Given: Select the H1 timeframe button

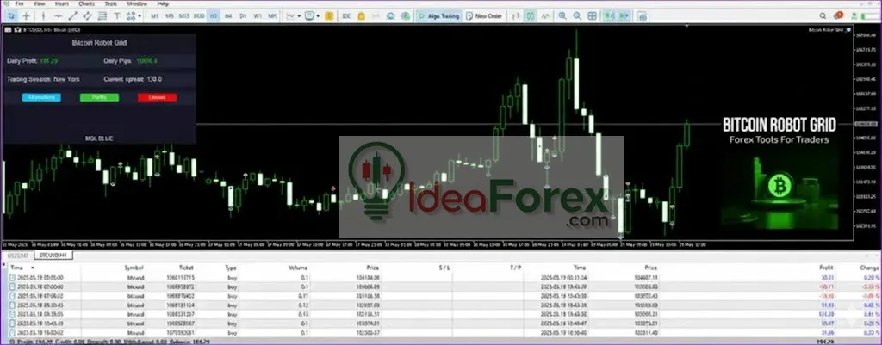Looking at the screenshot, I should click(214, 16).
